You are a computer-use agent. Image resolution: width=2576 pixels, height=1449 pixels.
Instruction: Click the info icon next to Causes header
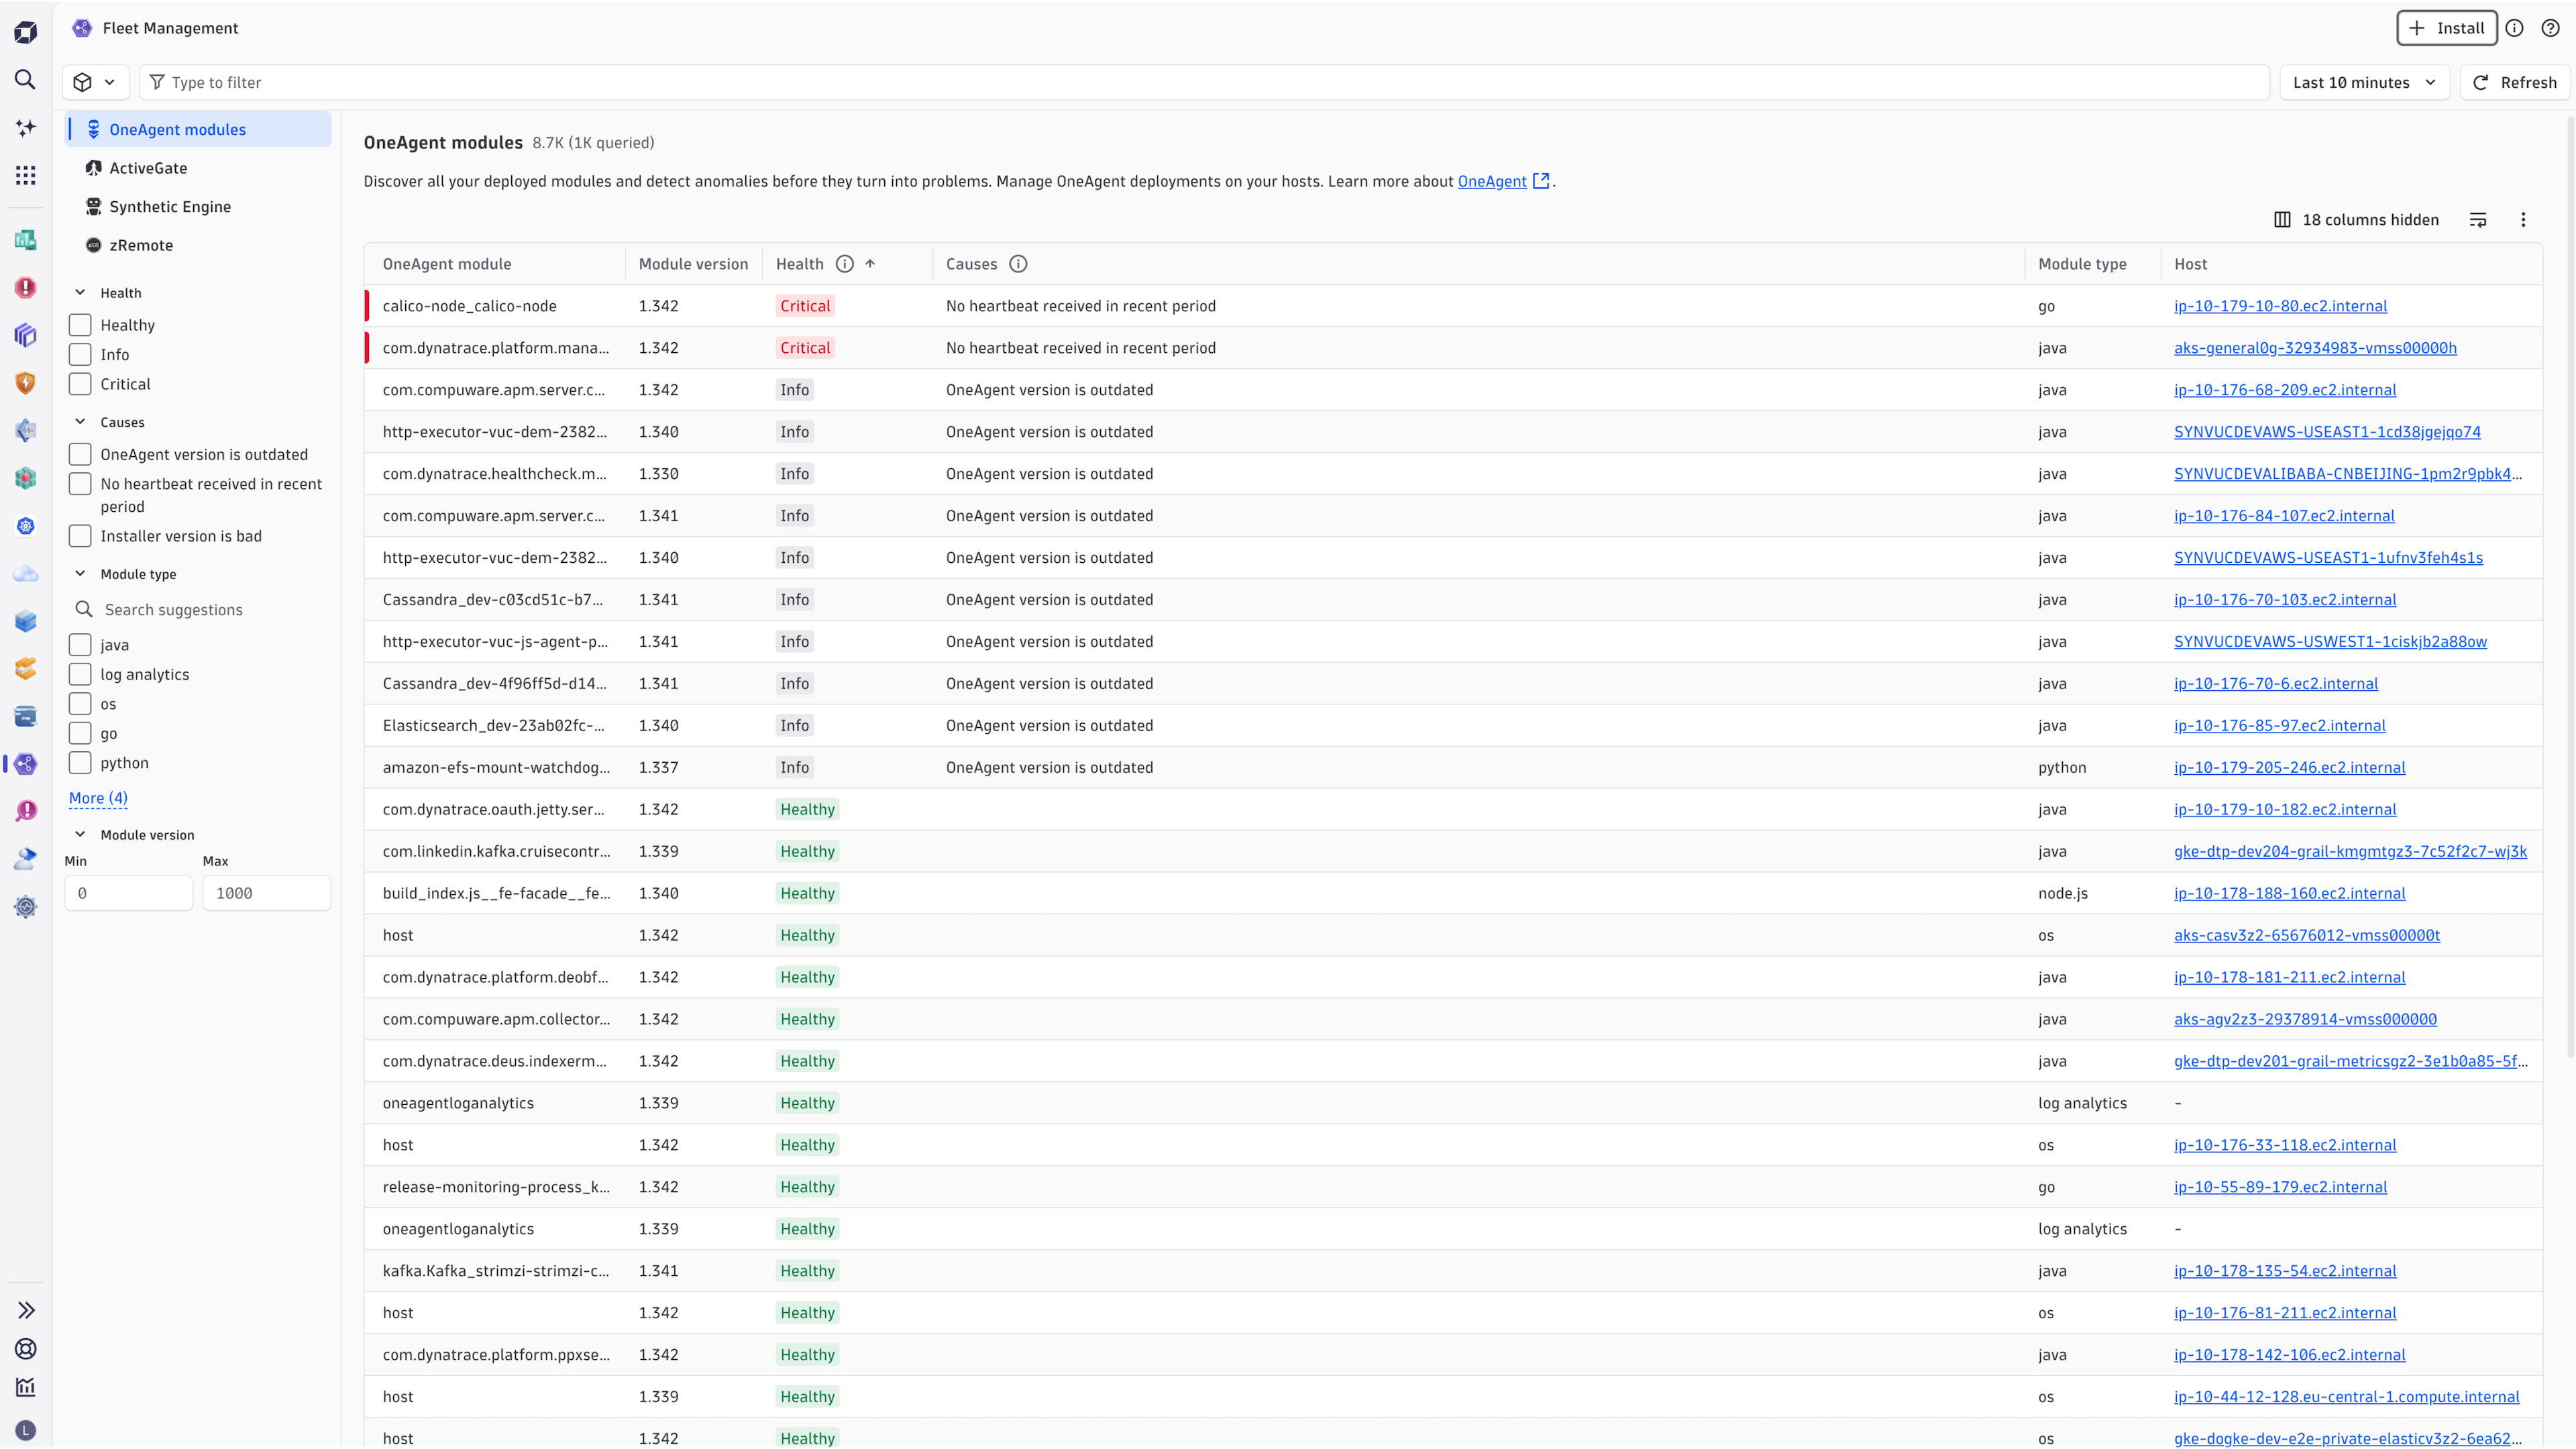(1018, 264)
